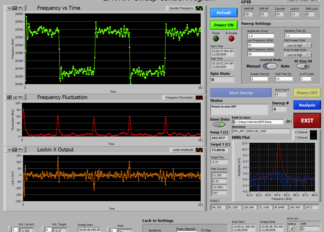The height and width of the screenshot is (232, 324).
Task: Click the In Sweep indicator LED
Action: 231,39
